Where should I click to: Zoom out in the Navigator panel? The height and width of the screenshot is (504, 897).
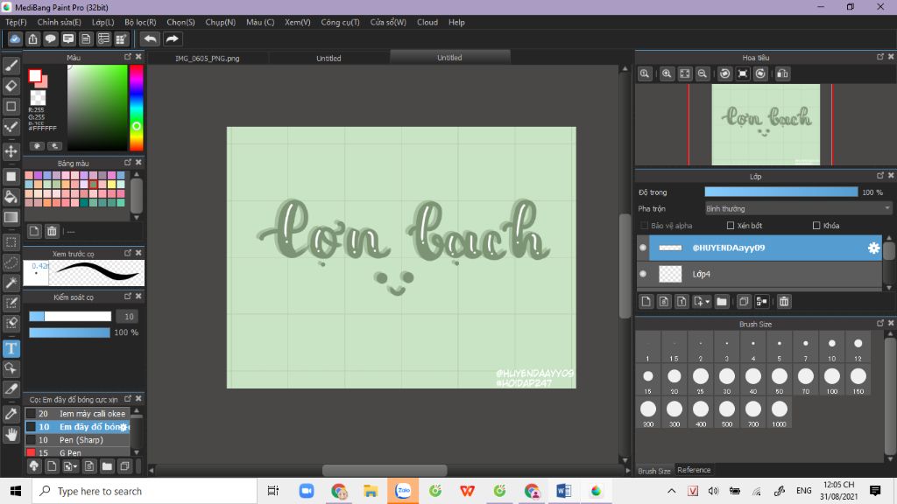tap(703, 73)
